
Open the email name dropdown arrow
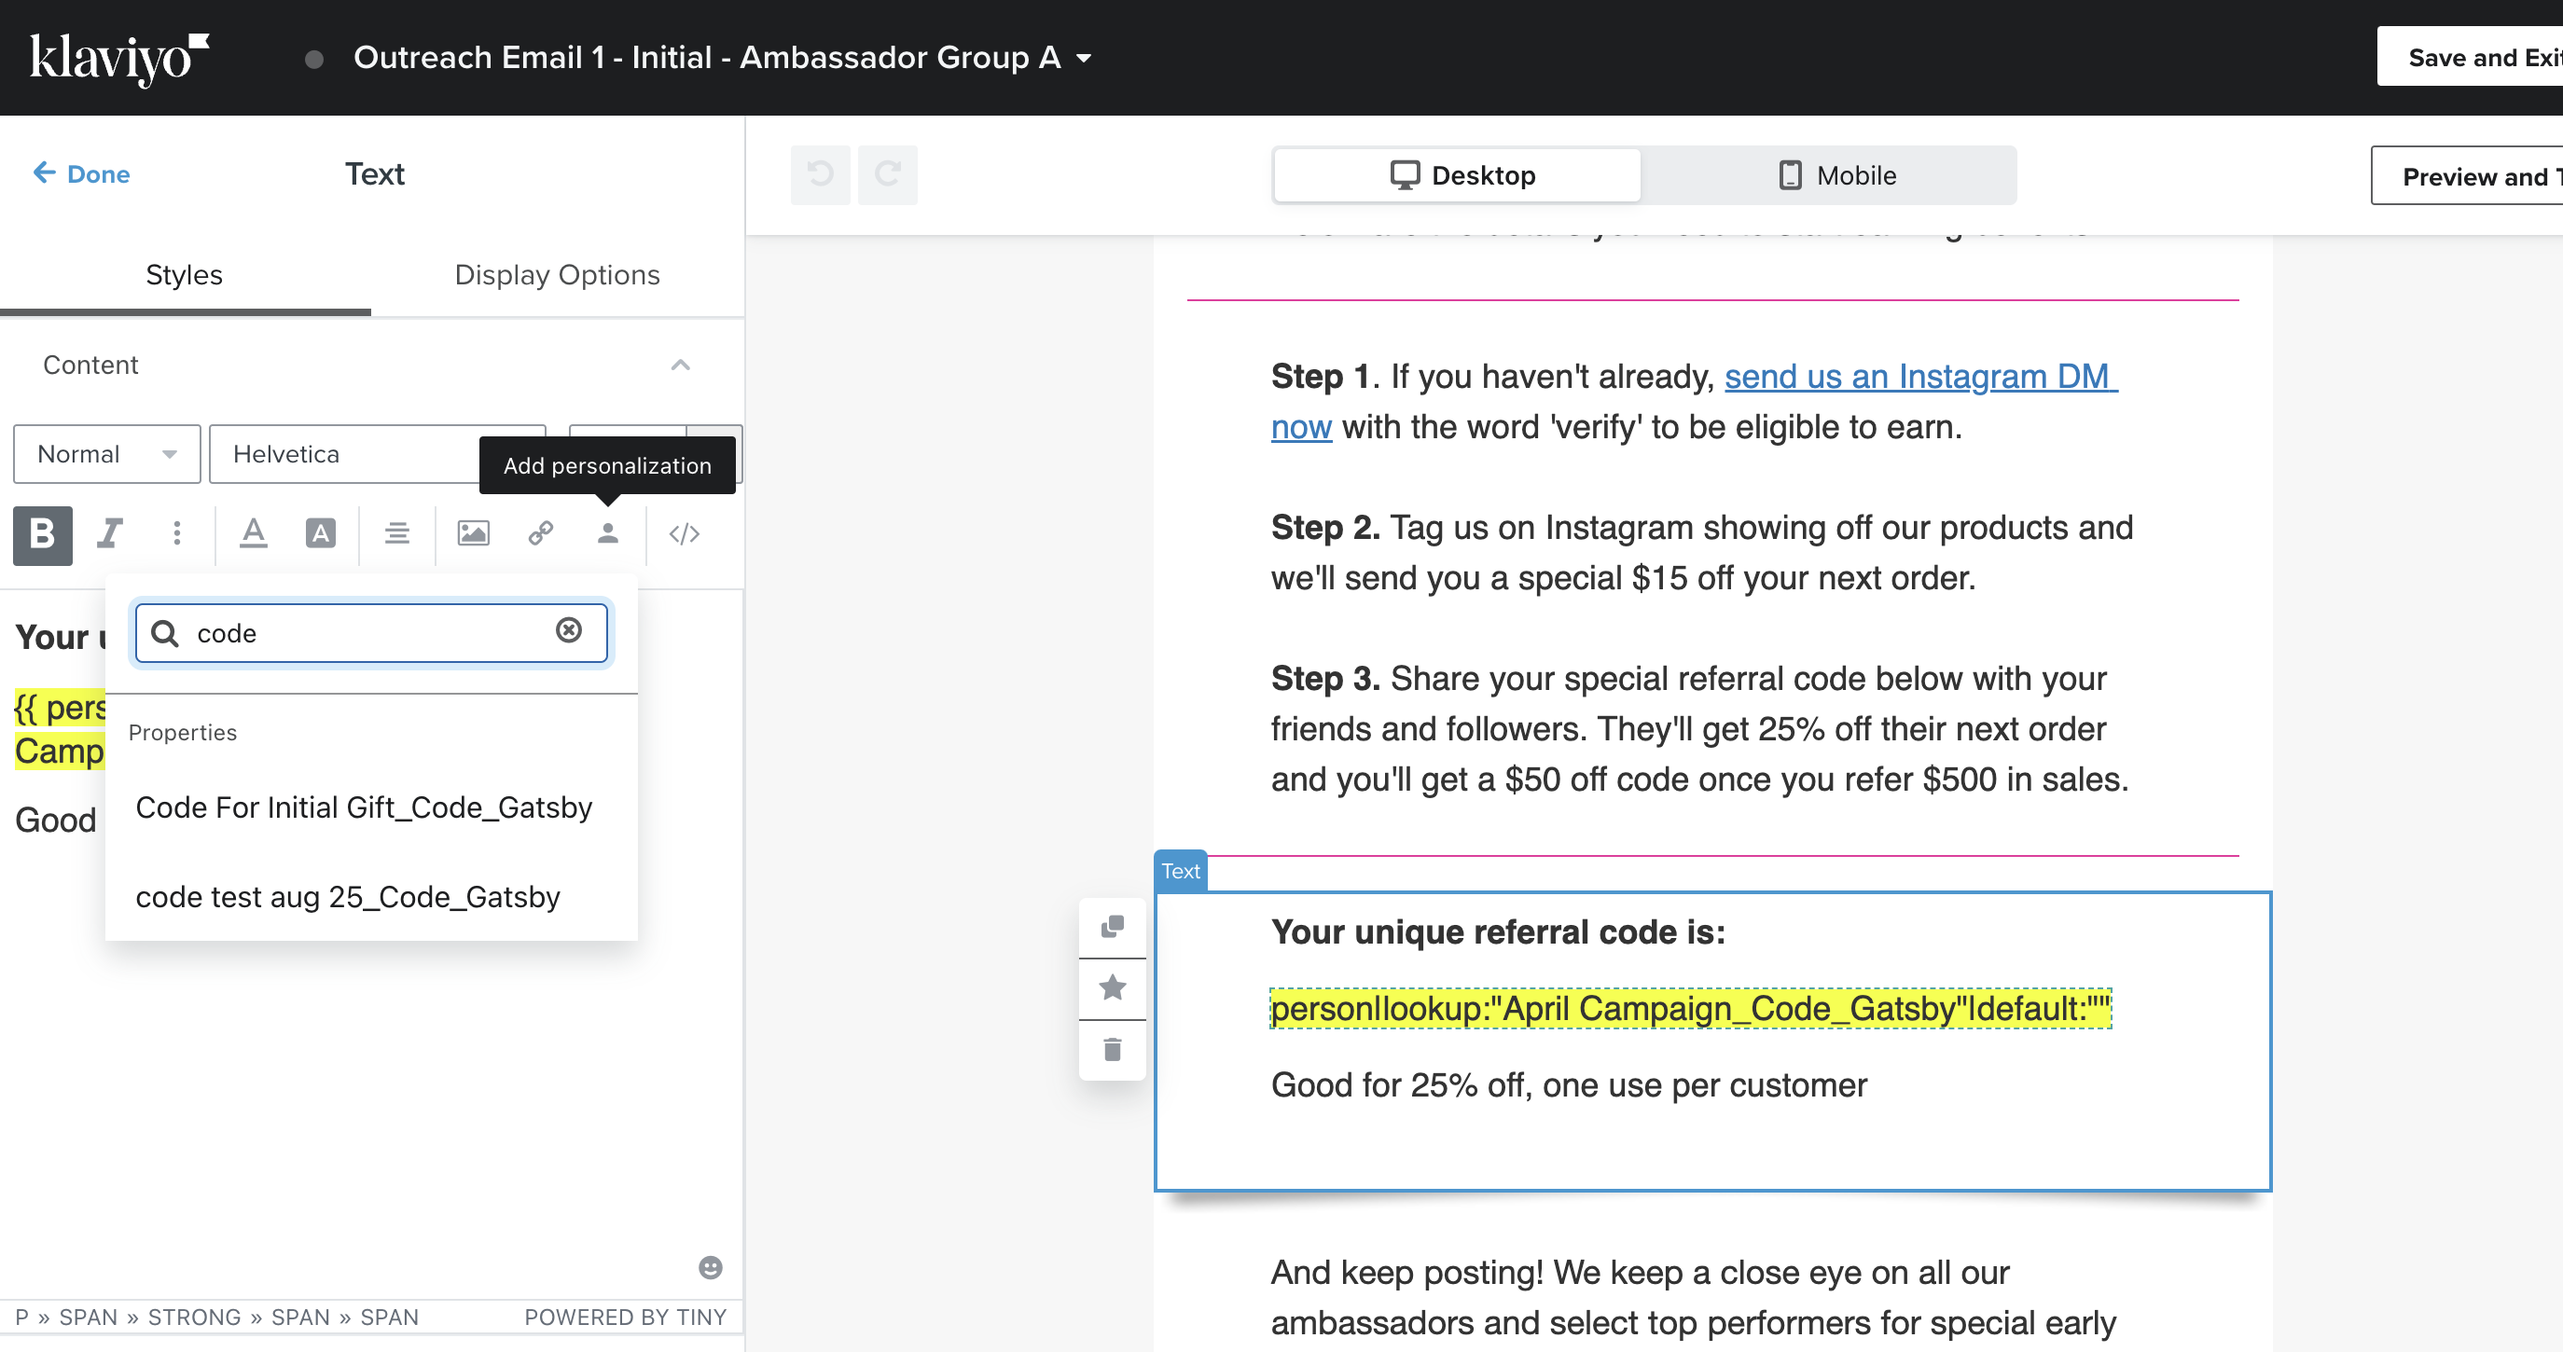(x=1085, y=59)
